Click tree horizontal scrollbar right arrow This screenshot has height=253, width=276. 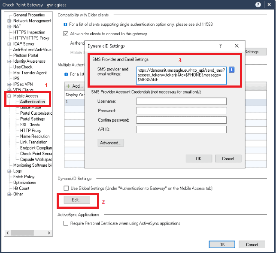(x=49, y=233)
